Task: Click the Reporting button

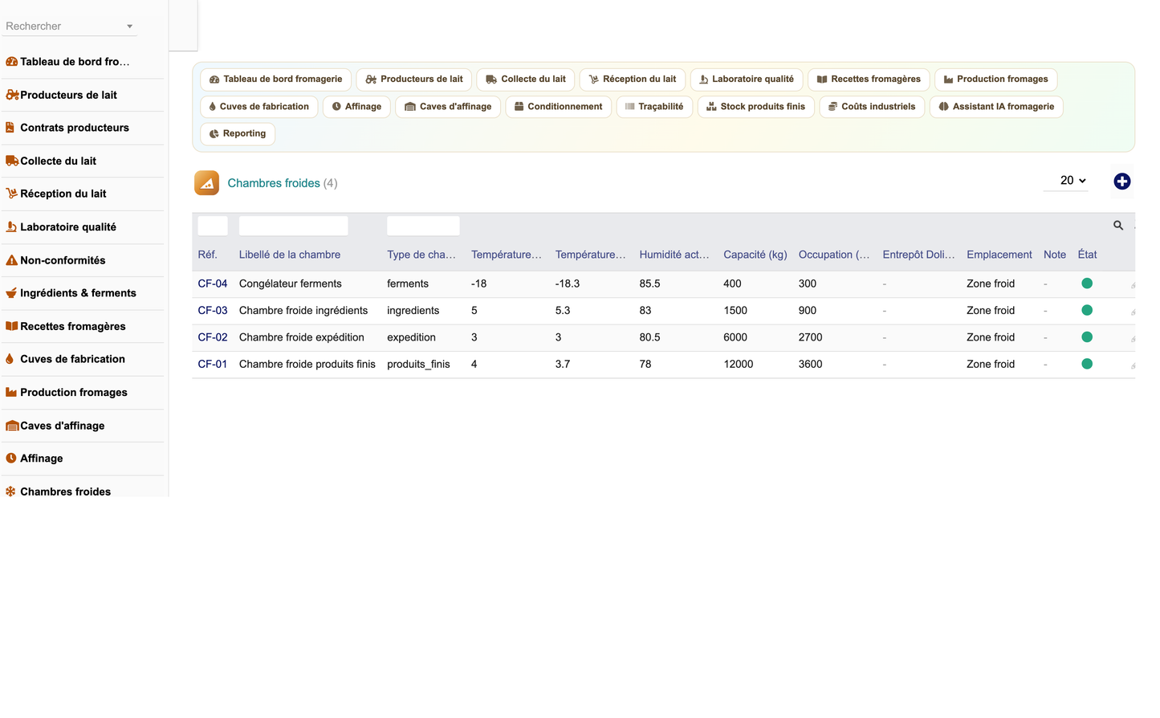Action: [x=238, y=134]
